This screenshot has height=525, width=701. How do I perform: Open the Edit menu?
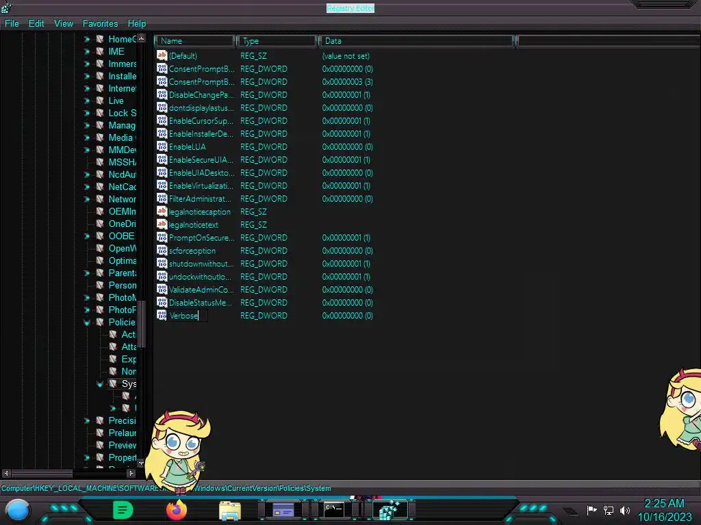(x=36, y=24)
